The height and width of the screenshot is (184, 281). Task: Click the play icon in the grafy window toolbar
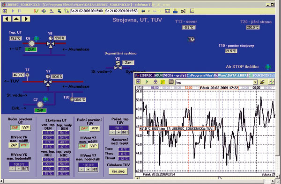[147, 82]
